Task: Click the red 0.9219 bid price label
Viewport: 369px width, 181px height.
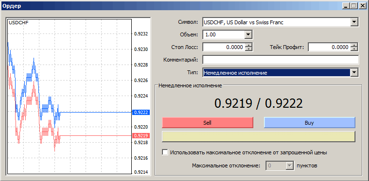Action: [141, 136]
